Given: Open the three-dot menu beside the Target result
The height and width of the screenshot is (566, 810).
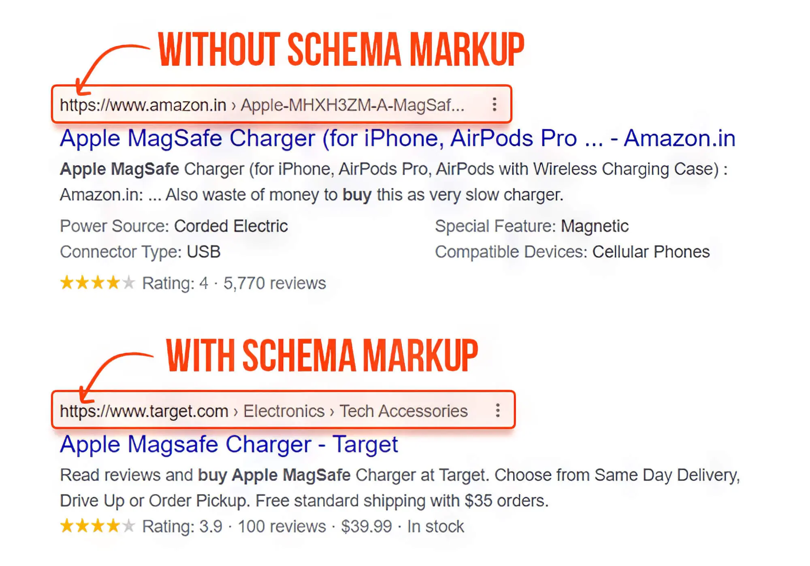Looking at the screenshot, I should 498,410.
